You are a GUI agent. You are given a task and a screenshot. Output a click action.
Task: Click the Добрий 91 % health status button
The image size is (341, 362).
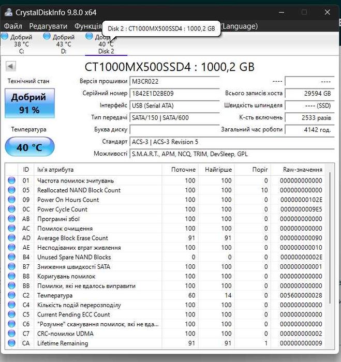29,103
